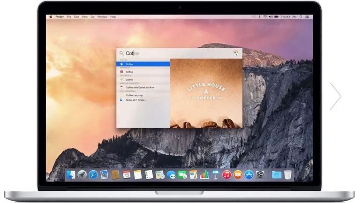
Task: Click Show all in Finder…
Action: coord(143,100)
